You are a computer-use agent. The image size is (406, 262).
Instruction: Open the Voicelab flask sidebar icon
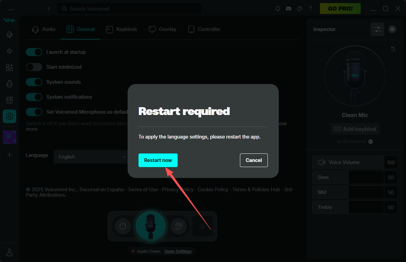coord(10,84)
